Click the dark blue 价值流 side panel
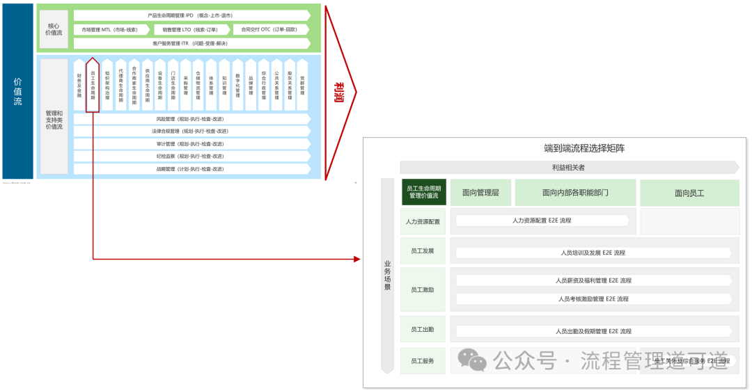 (18, 90)
